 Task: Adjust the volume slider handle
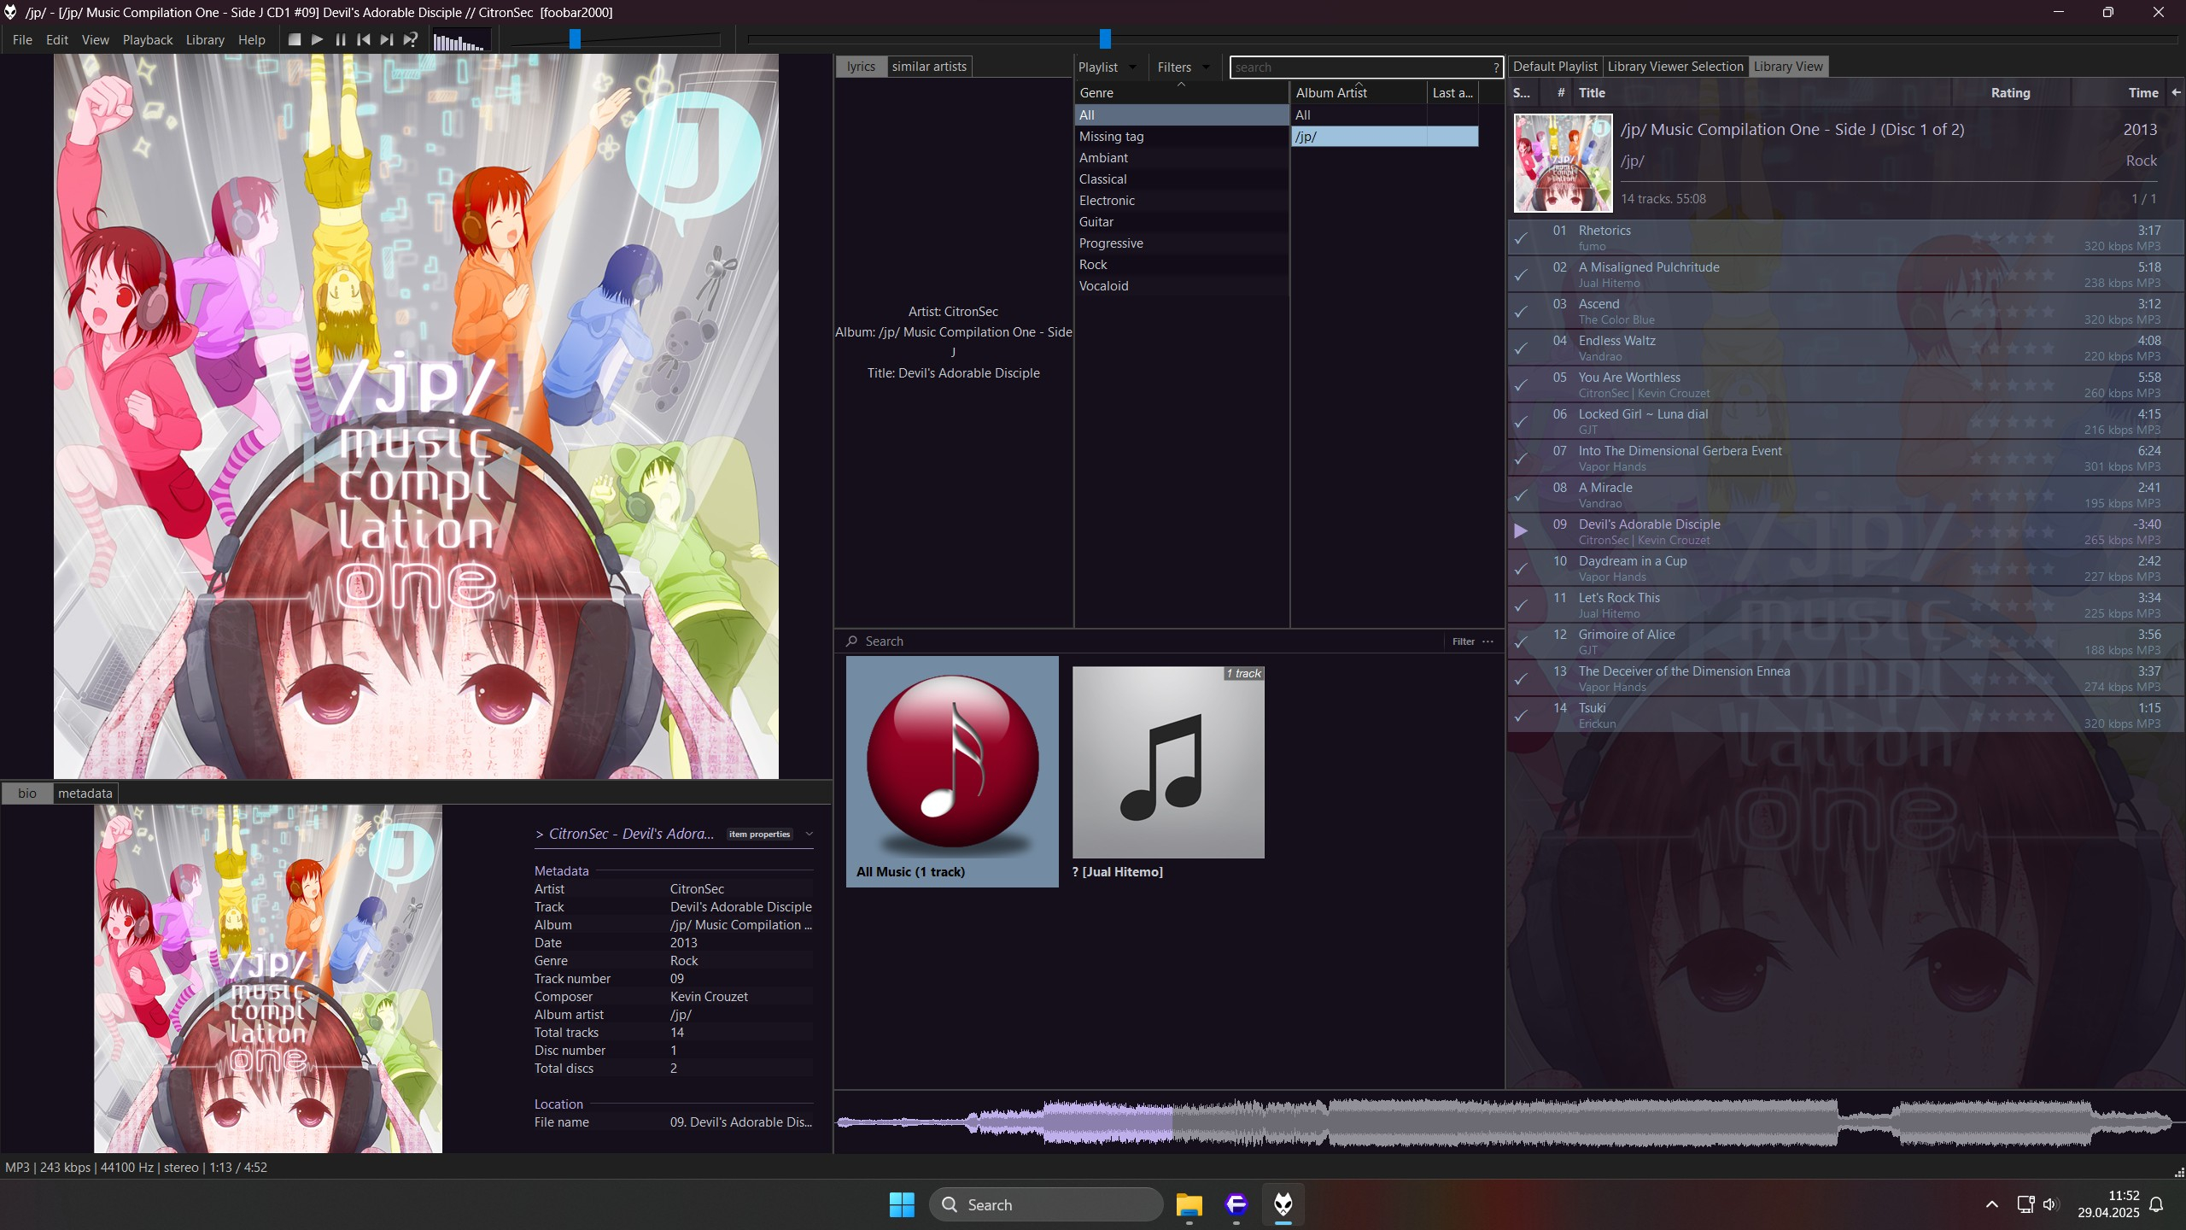pos(575,38)
